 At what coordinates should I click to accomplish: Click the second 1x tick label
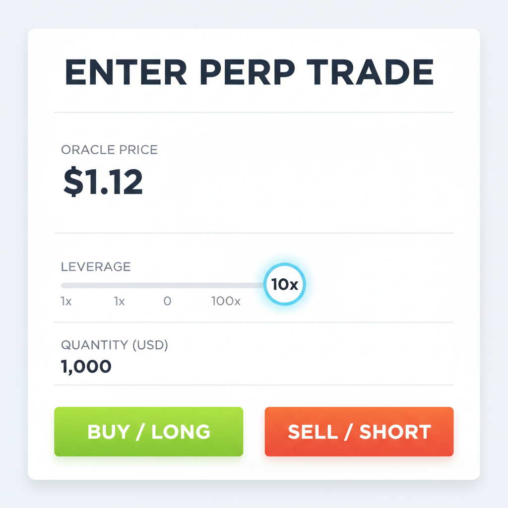tap(119, 301)
